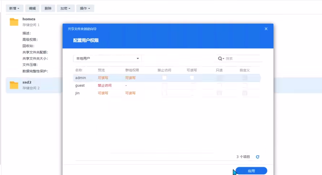Check 可读写 for the admin user

coord(192,78)
